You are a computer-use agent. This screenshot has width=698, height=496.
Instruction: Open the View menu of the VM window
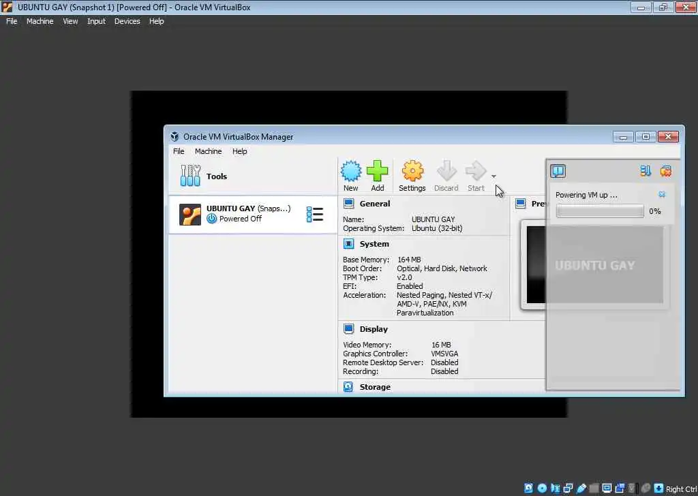point(70,21)
